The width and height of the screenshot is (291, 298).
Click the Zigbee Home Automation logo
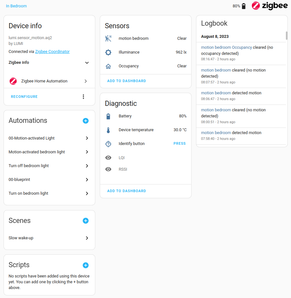coord(13,81)
